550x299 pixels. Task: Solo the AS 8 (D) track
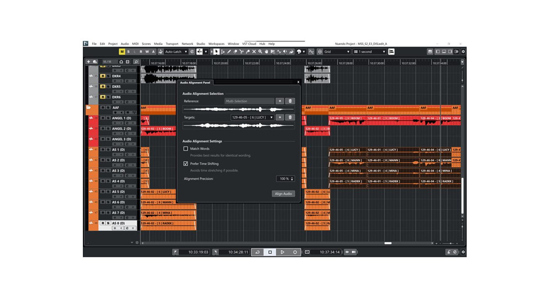tap(108, 223)
